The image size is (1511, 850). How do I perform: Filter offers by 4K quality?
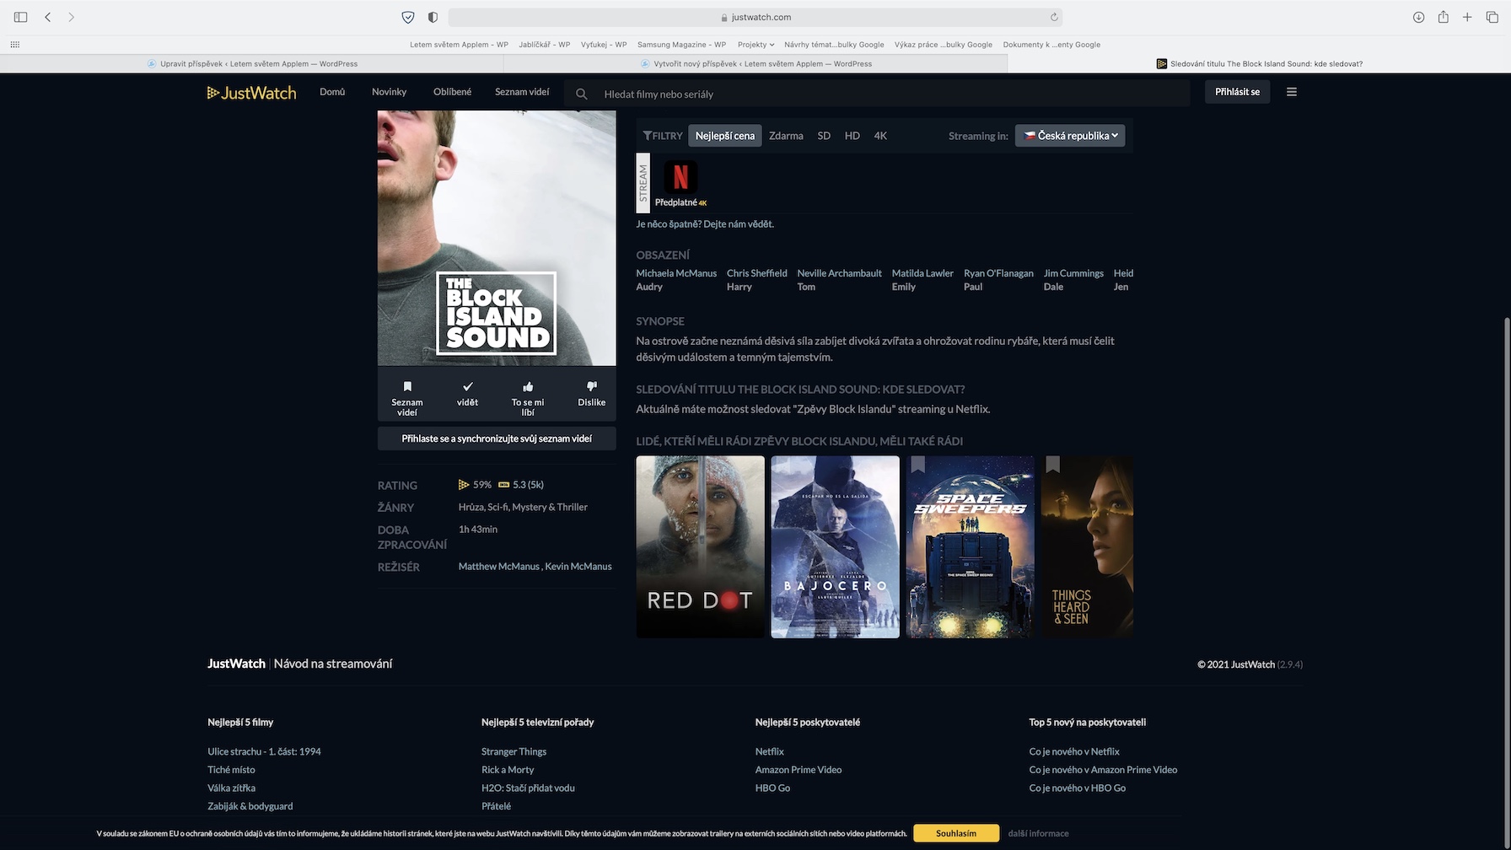click(x=880, y=136)
